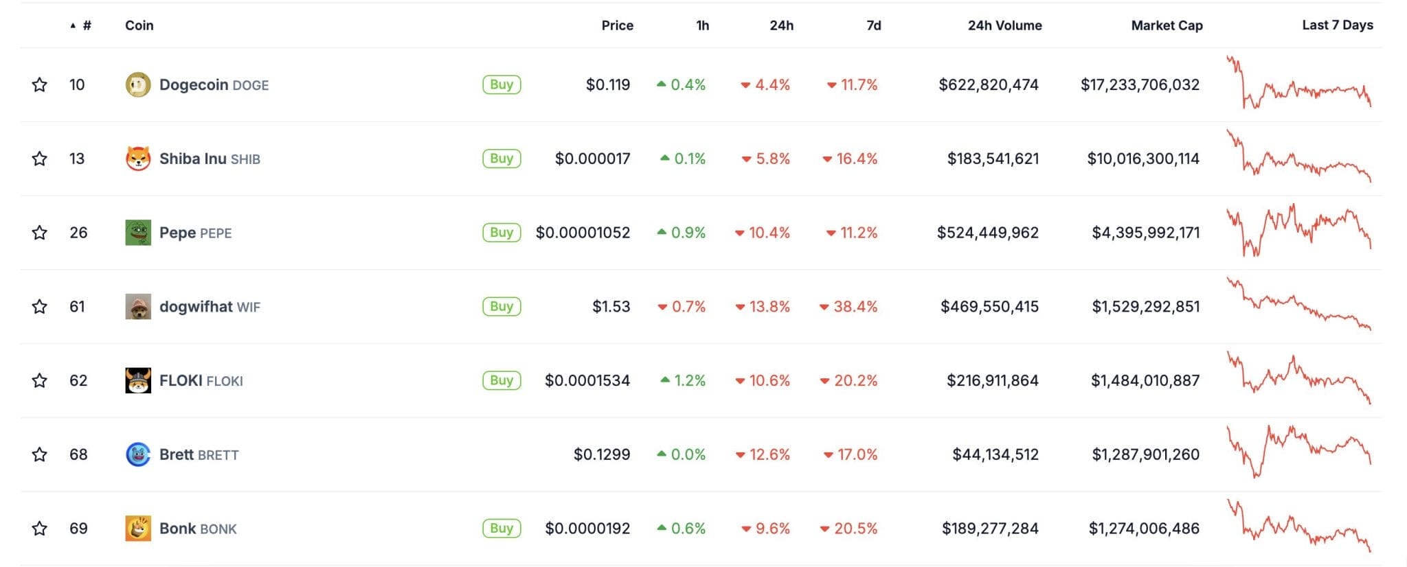
Task: Sort by the Price column header
Action: click(617, 25)
